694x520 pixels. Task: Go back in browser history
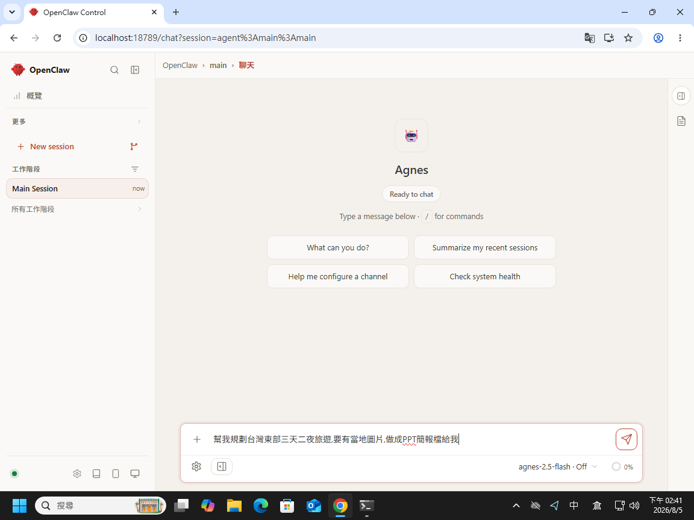(x=14, y=38)
